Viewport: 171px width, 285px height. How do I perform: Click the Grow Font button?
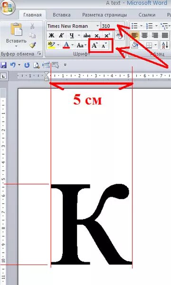pos(95,46)
